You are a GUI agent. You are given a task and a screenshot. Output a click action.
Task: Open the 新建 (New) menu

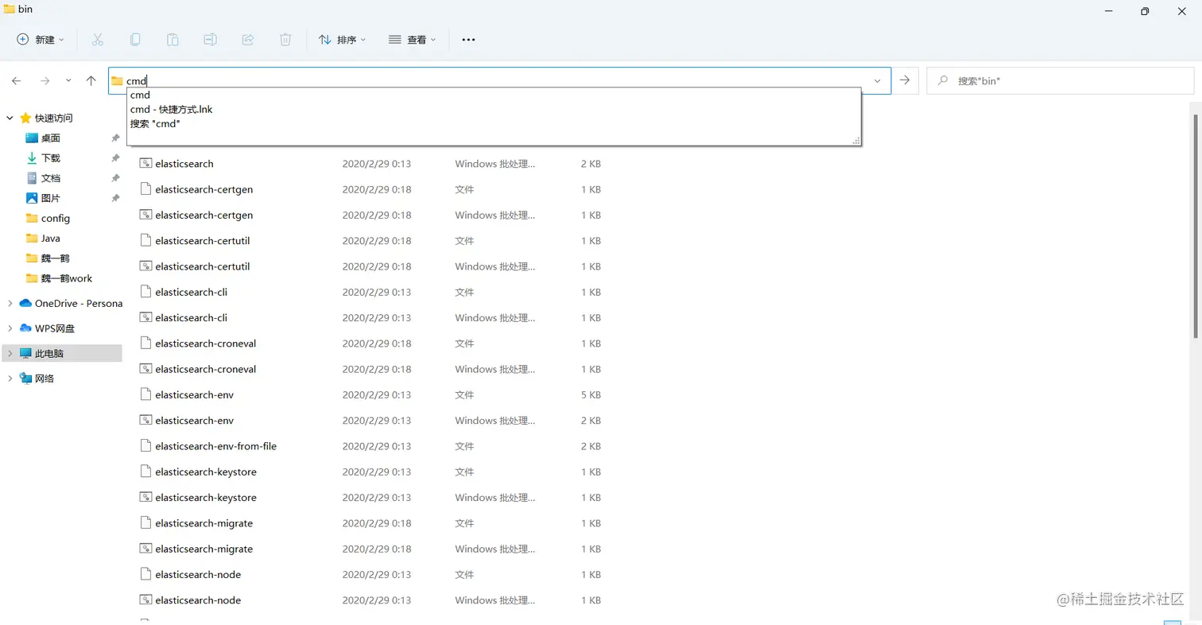pyautogui.click(x=41, y=39)
